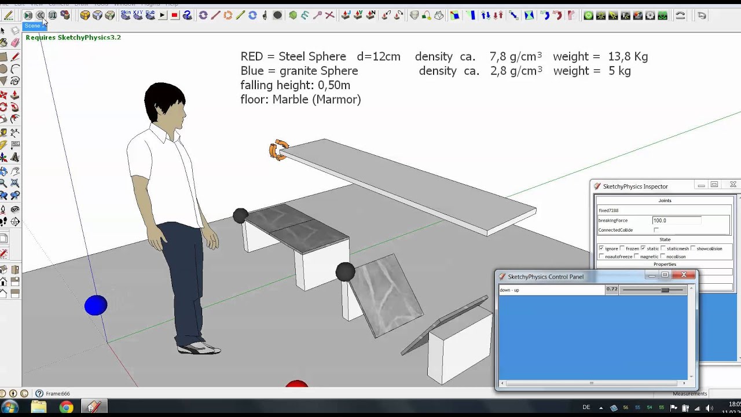Create a physics box shape
Image resolution: width=741 pixels, height=417 pixels.
(85, 16)
